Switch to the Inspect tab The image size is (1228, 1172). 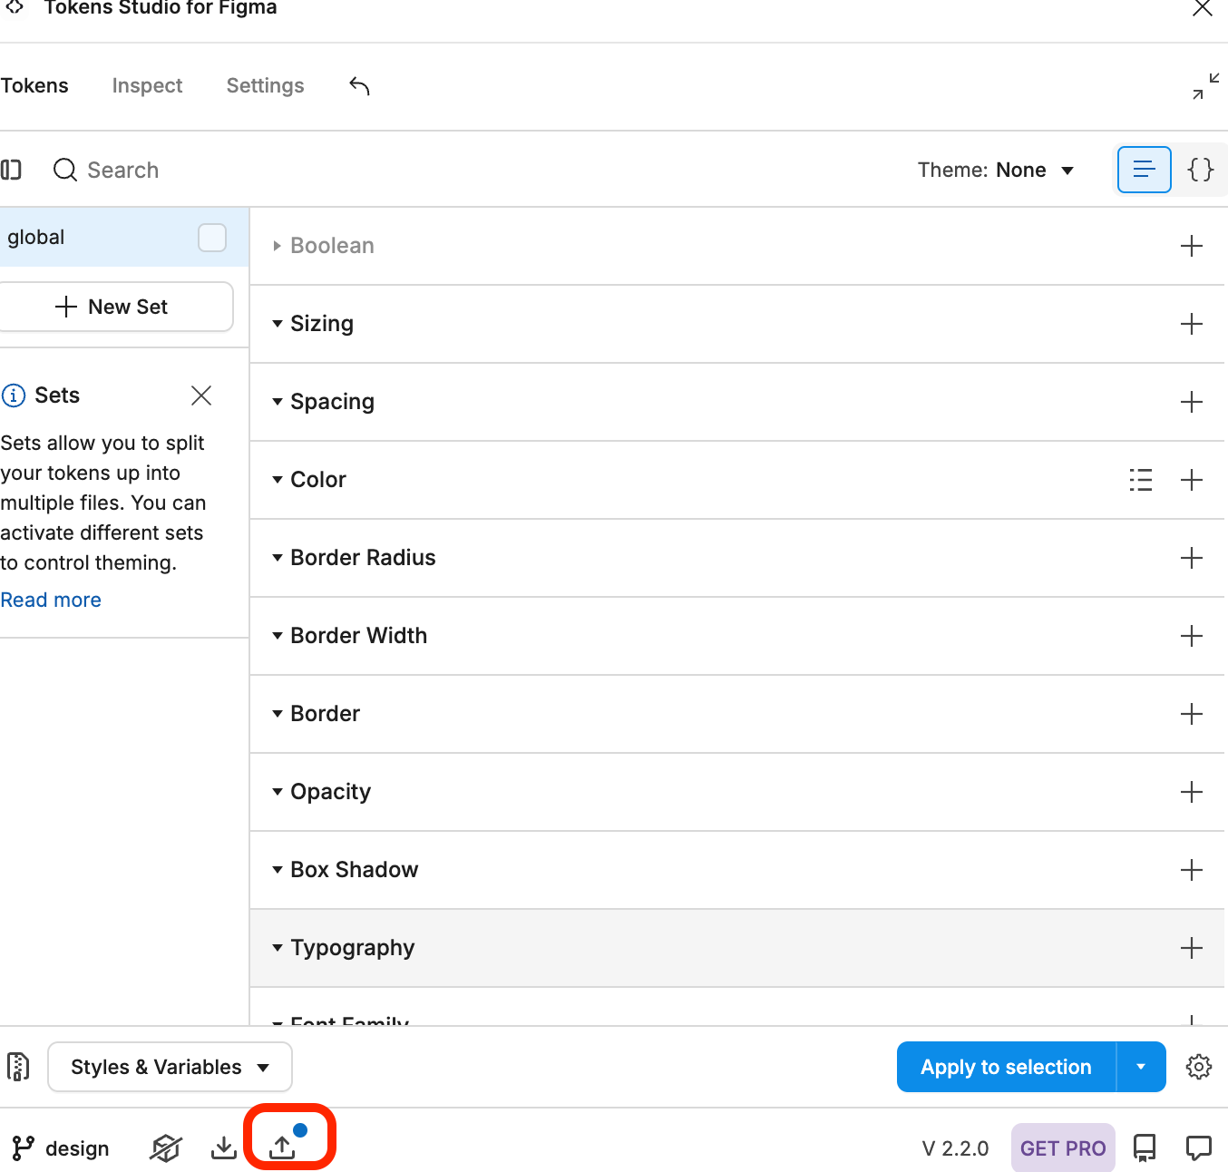(147, 86)
